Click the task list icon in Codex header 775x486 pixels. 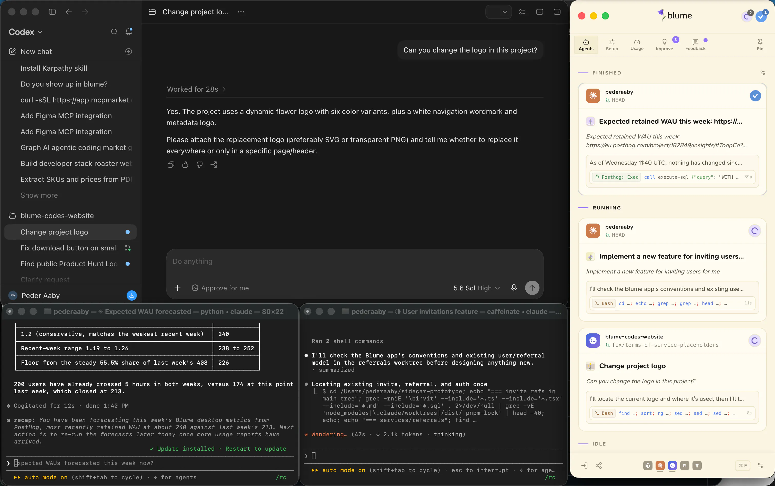522,12
